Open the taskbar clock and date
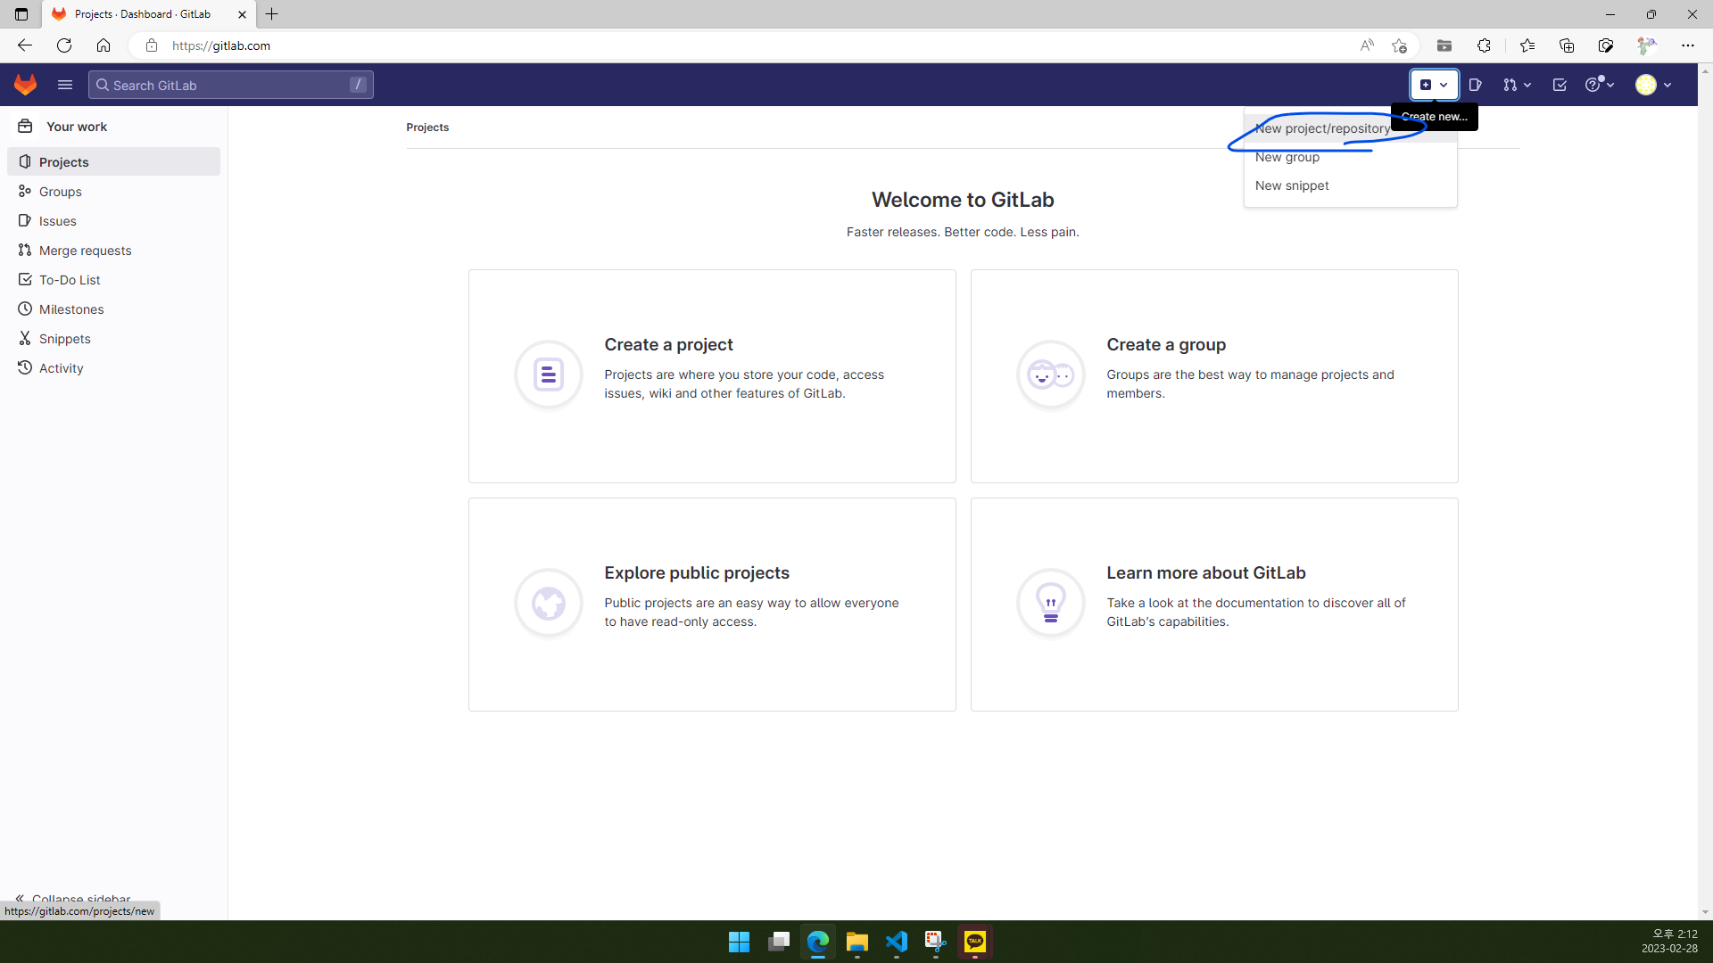 pos(1669,941)
